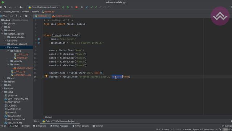Viewport: 232px width, 131px height.
Task: Open the user/code-with-me toolbar dropdown
Action: tap(21, 7)
